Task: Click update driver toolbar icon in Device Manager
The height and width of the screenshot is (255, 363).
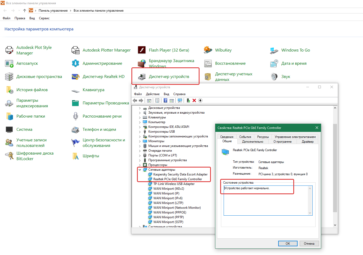Action: click(188, 100)
